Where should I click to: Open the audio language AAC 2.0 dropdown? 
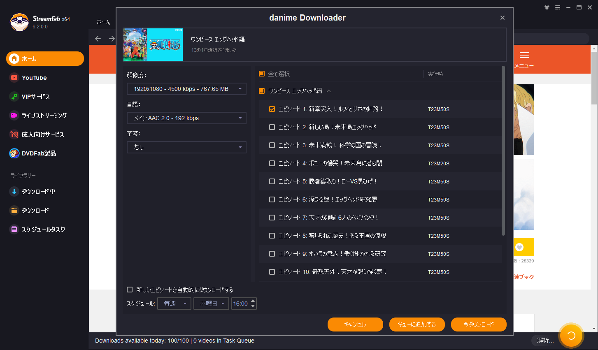coord(186,118)
